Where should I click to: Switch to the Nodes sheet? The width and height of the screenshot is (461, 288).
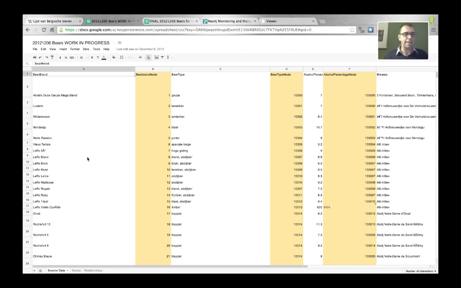76,271
